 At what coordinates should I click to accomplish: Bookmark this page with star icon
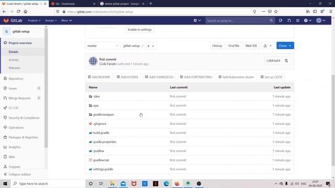tap(276, 11)
